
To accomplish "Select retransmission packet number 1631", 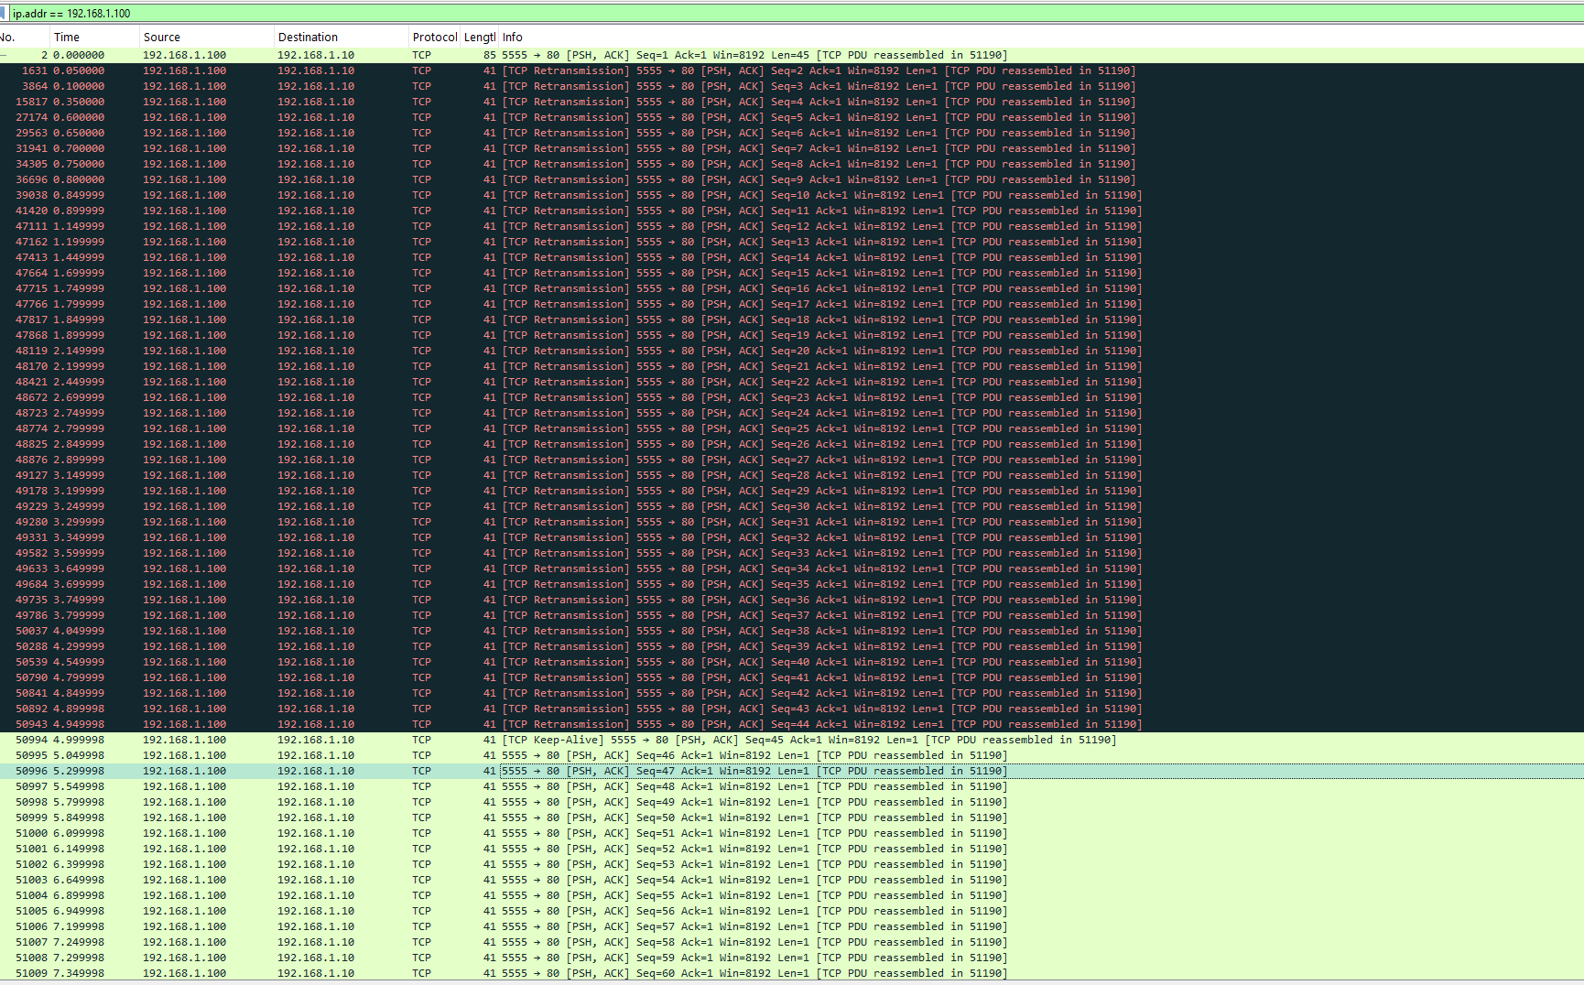I will [549, 70].
